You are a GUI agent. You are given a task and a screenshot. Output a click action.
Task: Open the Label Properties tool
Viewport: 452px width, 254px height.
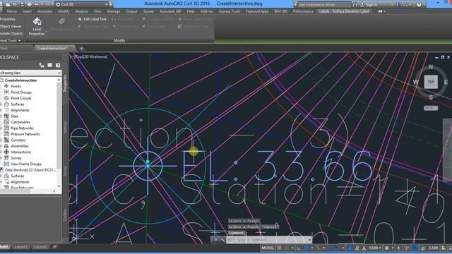point(37,26)
